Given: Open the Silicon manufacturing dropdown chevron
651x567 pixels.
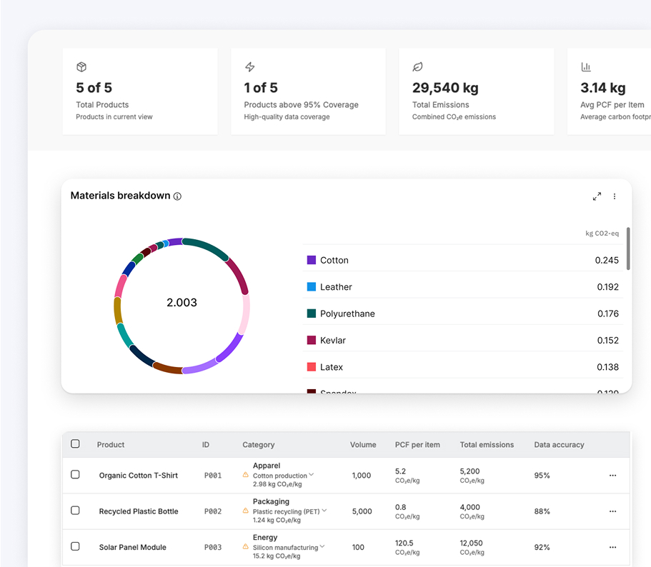Looking at the screenshot, I should pos(322,547).
